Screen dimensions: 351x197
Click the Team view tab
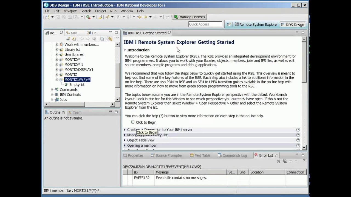75,112
